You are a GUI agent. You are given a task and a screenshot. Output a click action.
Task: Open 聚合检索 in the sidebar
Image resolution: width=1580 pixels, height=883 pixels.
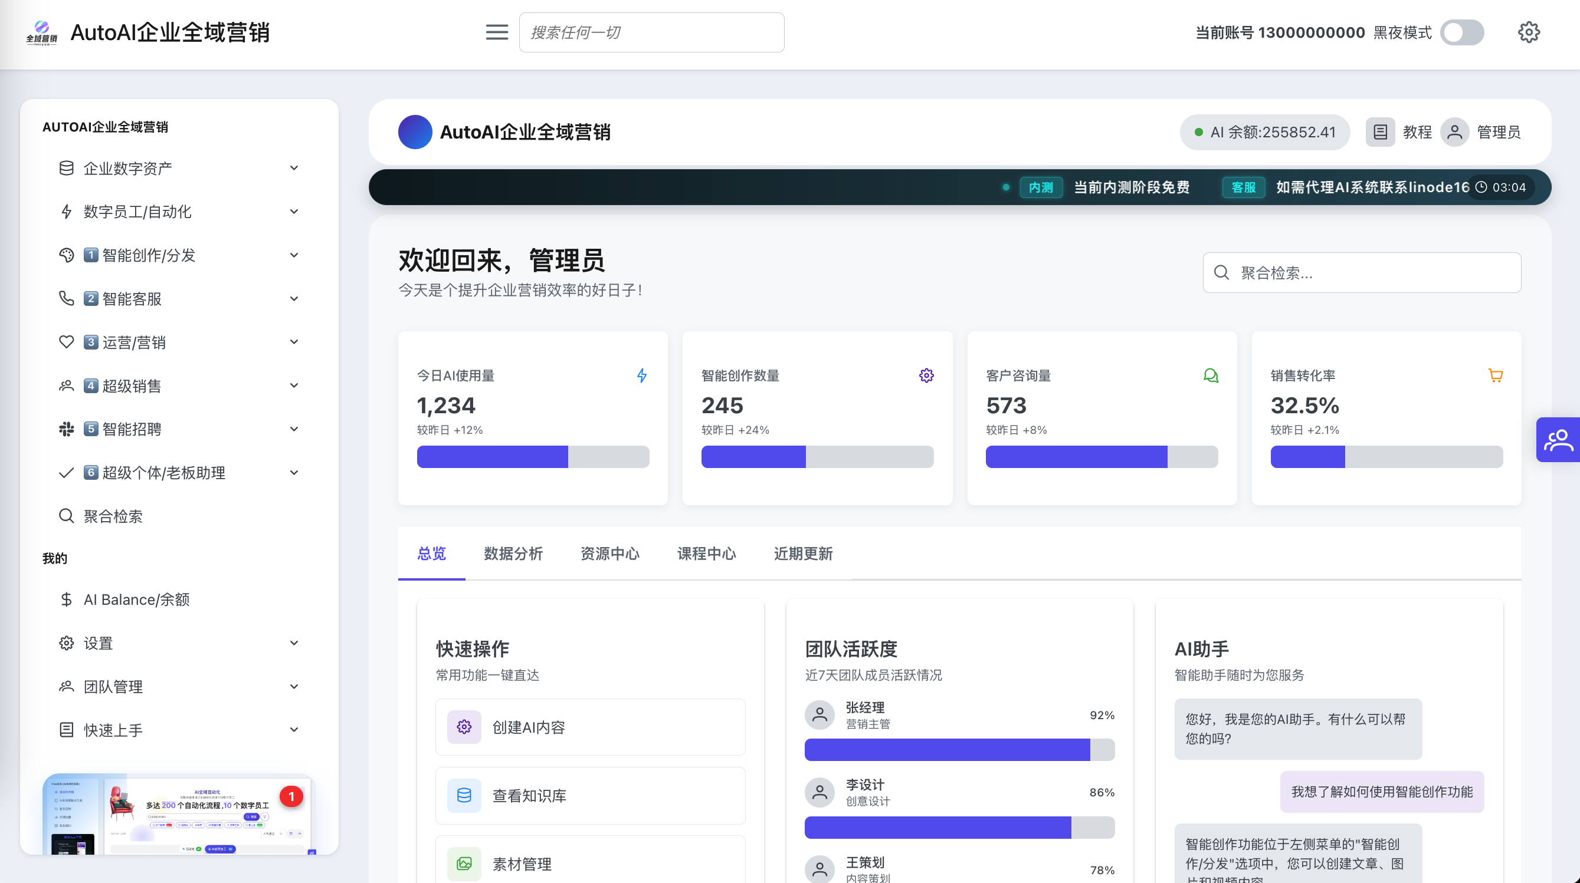click(179, 516)
